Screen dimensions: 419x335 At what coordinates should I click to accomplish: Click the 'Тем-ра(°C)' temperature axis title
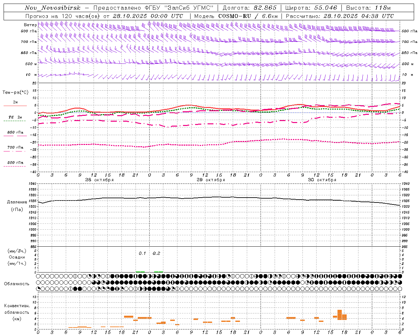(15, 93)
